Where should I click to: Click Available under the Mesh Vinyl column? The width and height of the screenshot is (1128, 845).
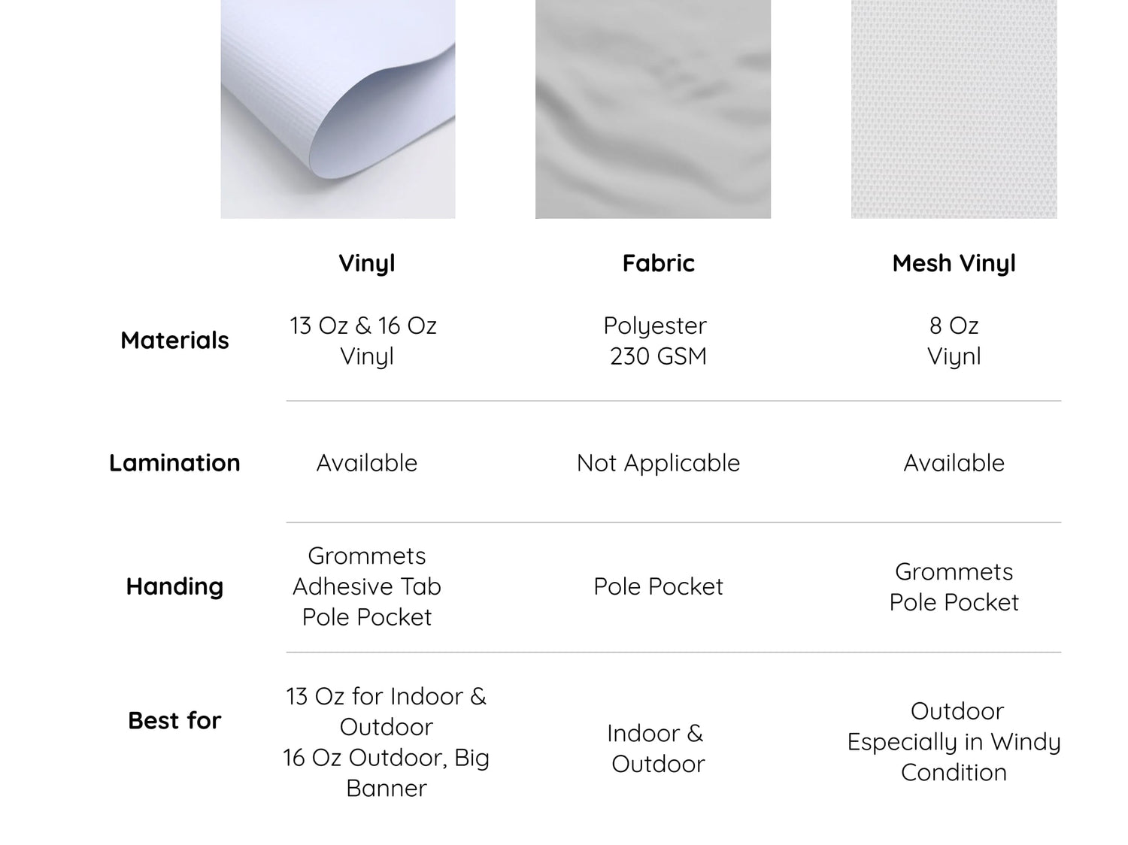pyautogui.click(x=954, y=463)
